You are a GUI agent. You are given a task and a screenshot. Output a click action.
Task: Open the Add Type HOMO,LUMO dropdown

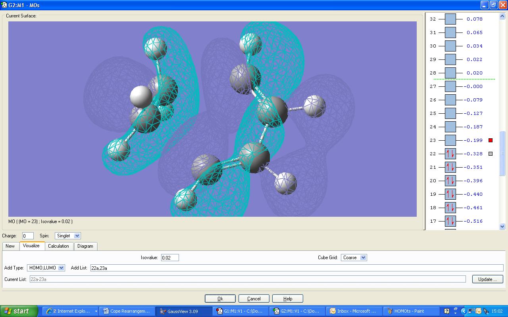click(x=61, y=268)
